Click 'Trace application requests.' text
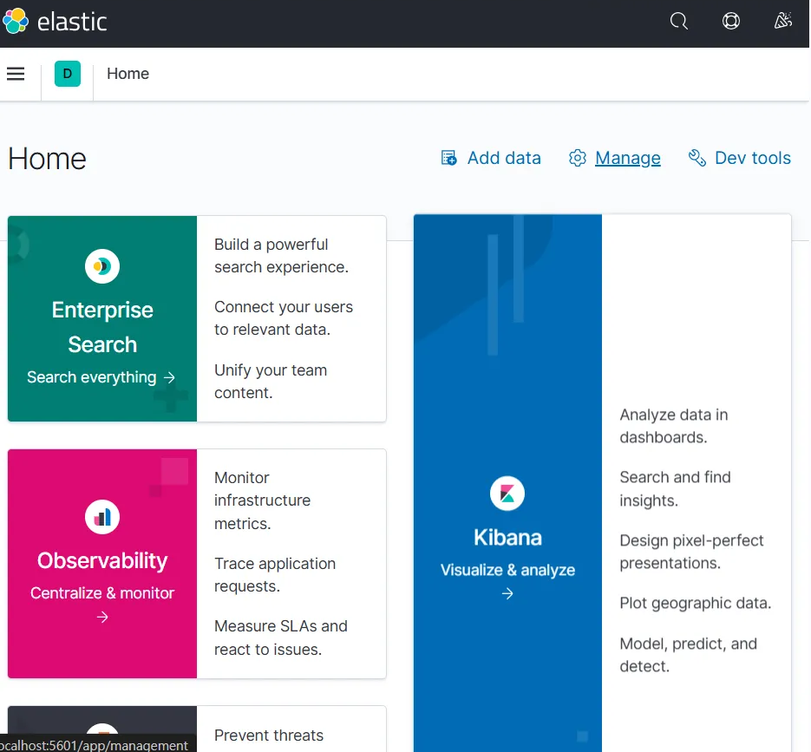 [x=275, y=574]
